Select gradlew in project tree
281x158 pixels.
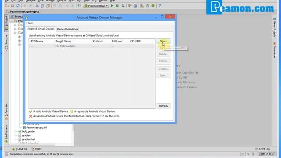[x=25, y=136]
